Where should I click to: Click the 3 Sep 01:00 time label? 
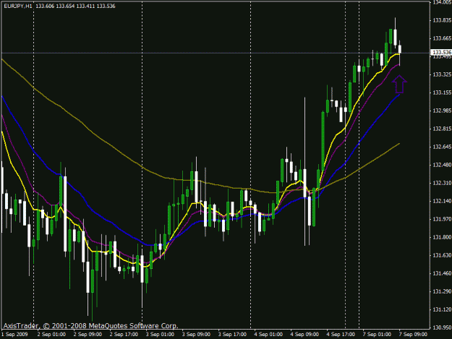160,335
